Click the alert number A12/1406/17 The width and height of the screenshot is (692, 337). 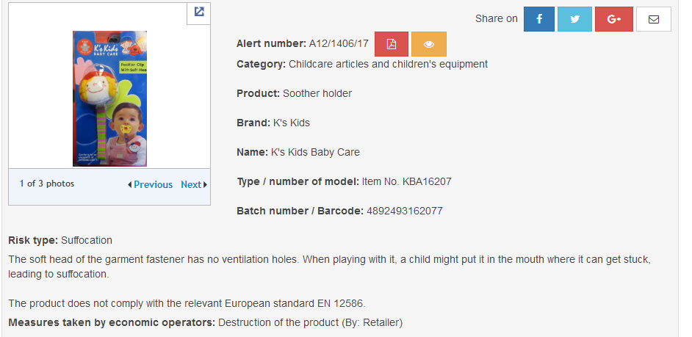(x=339, y=43)
